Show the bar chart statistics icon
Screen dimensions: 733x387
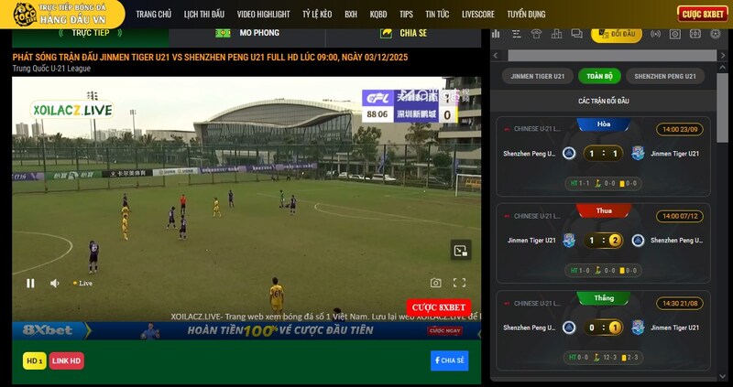pos(496,35)
